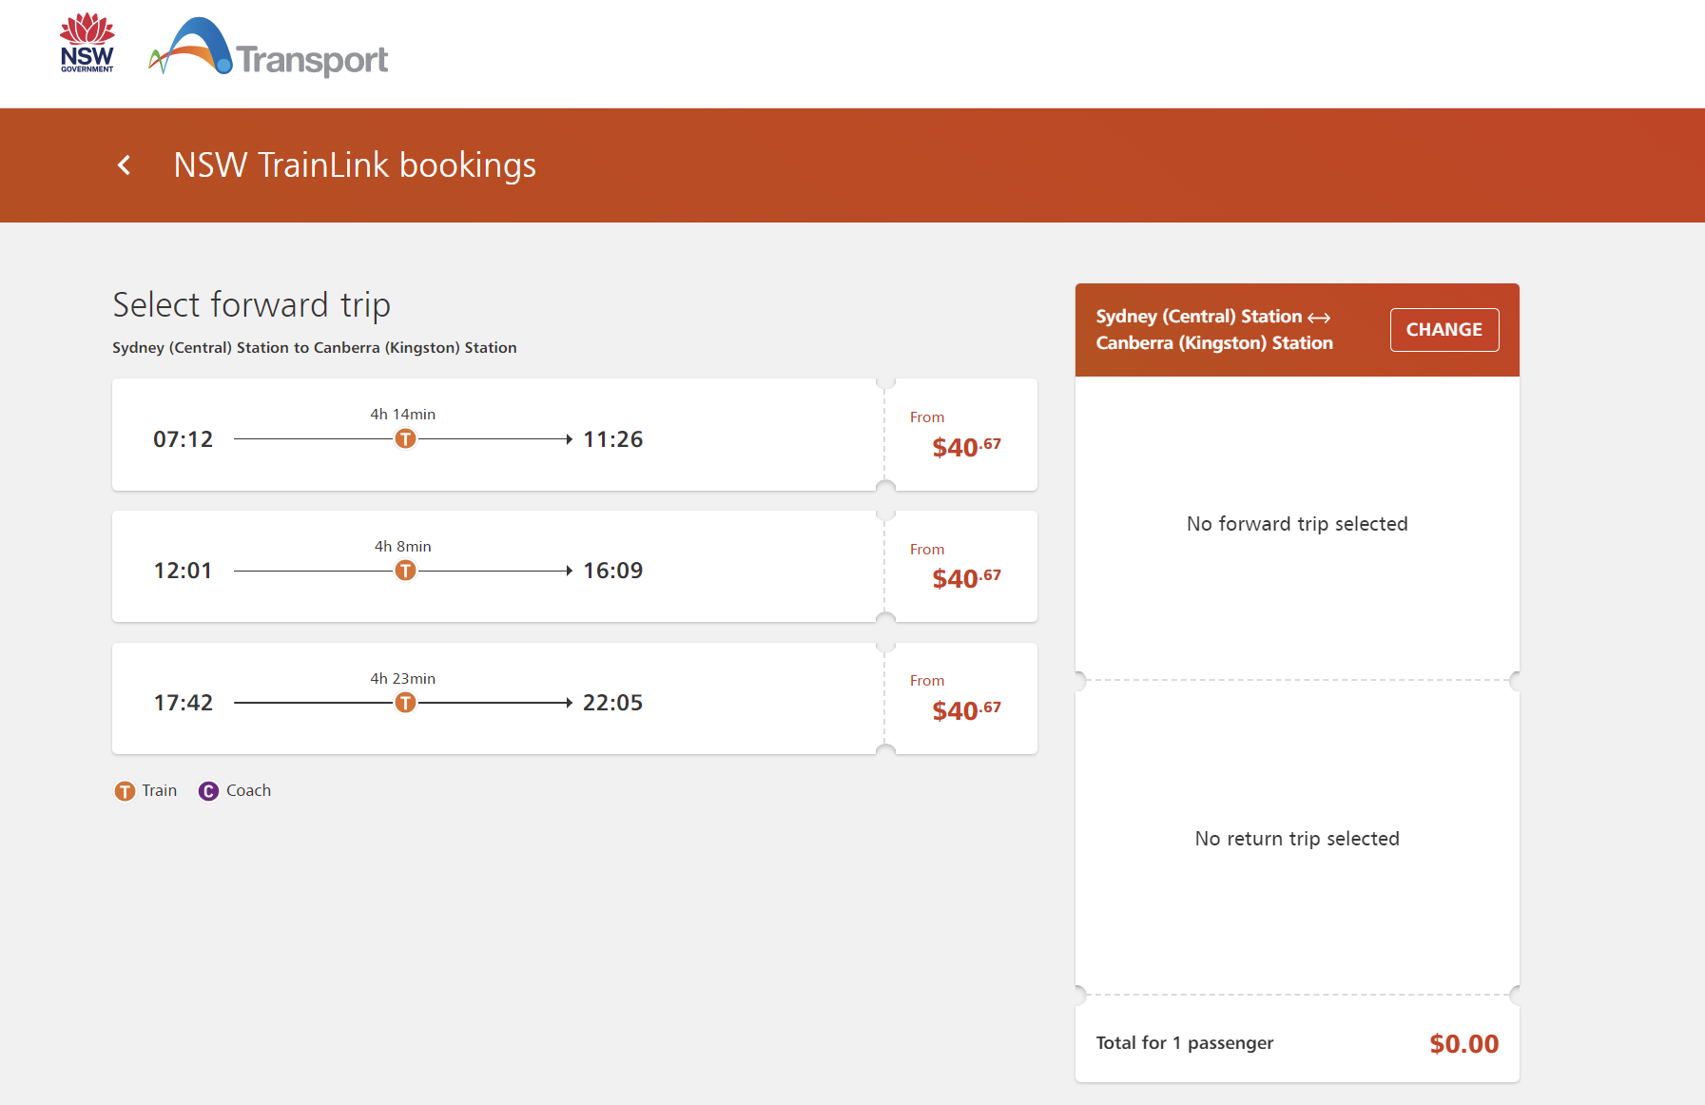Click the 'NSW TrainLink bookings' header title
This screenshot has width=1705, height=1105.
coord(355,165)
